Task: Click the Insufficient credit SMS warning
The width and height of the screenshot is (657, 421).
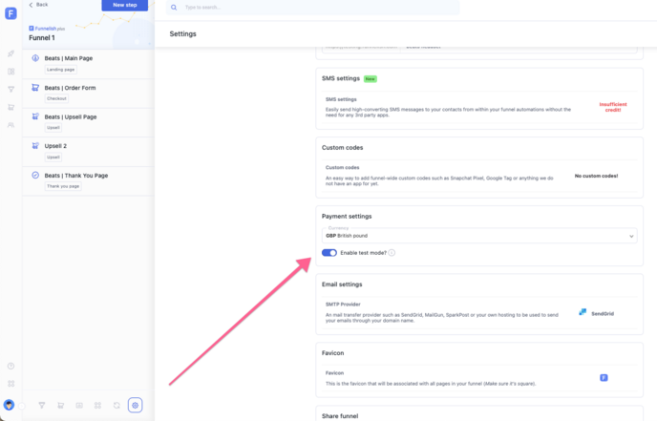Action: click(x=609, y=107)
